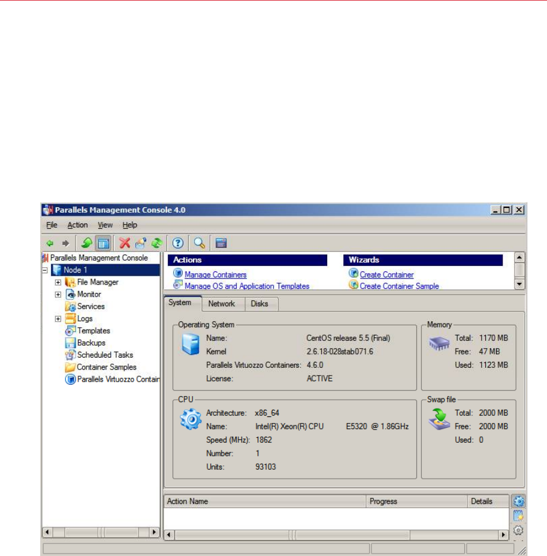Open Manage OS and Application Templates link
Image resolution: width=547 pixels, height=556 pixels.
point(247,286)
